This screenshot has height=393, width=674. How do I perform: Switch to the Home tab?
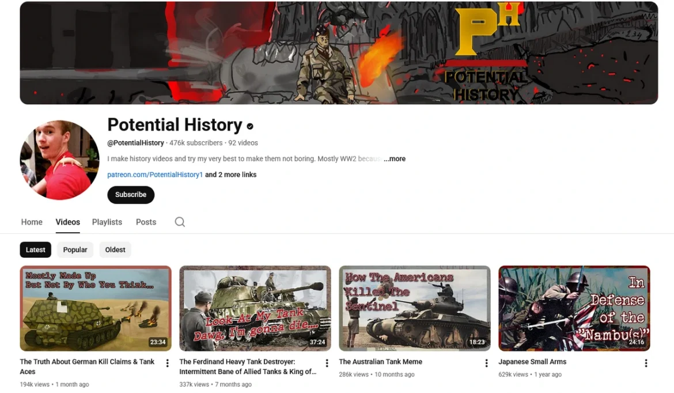32,222
